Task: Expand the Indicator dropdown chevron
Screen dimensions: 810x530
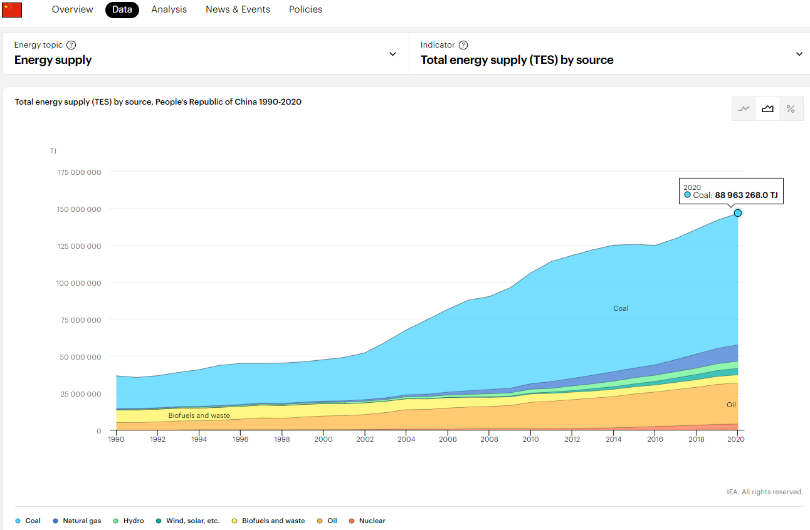Action: (799, 54)
